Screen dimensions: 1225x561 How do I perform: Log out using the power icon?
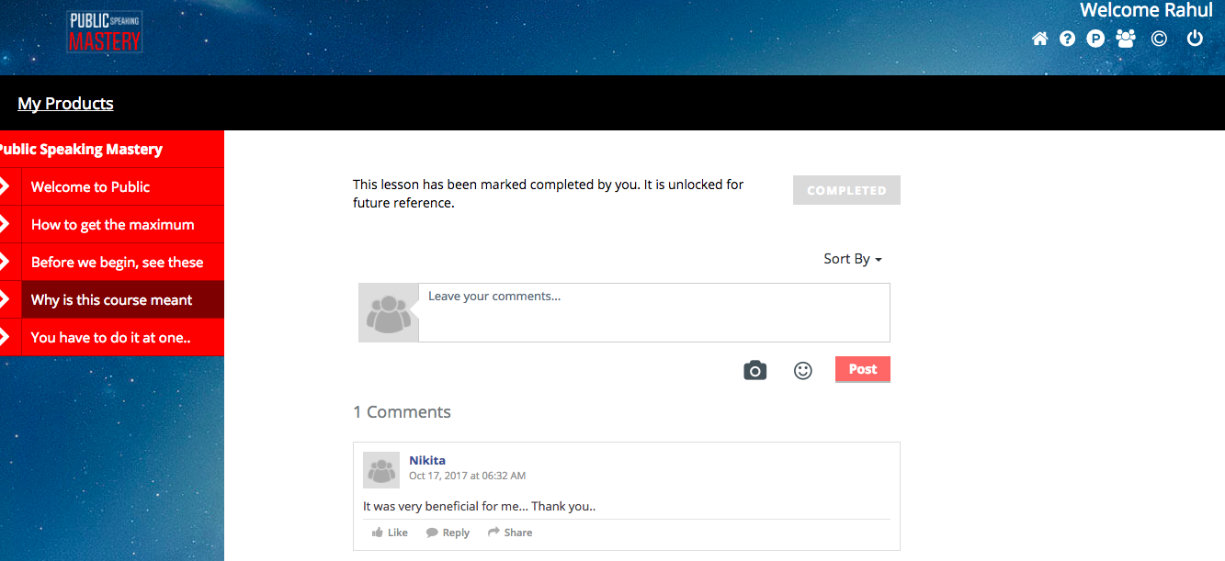1195,39
